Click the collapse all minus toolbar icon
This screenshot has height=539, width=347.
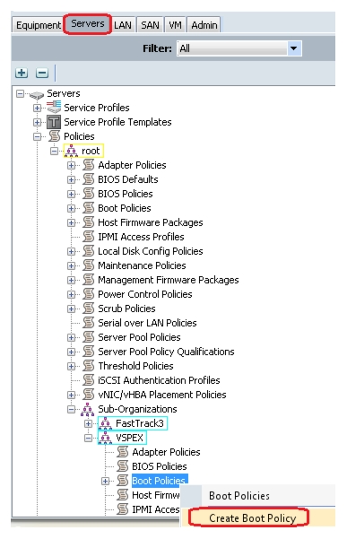pos(42,73)
